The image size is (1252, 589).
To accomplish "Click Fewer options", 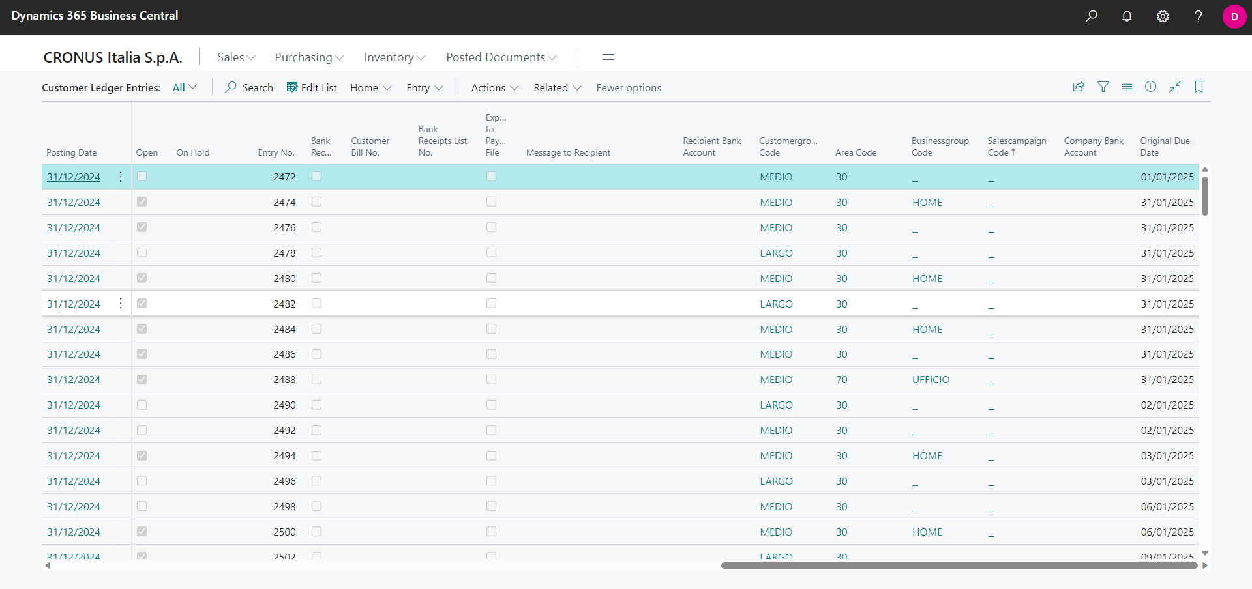I will pyautogui.click(x=629, y=87).
